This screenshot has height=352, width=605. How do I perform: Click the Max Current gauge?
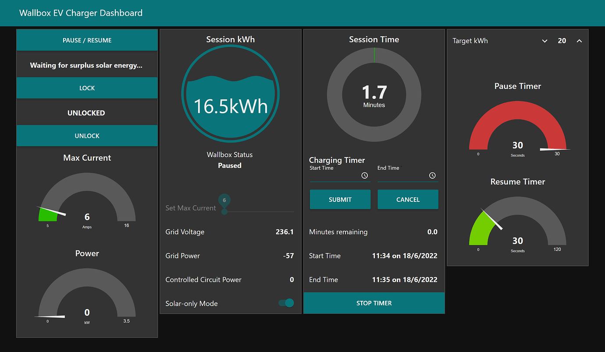point(87,197)
